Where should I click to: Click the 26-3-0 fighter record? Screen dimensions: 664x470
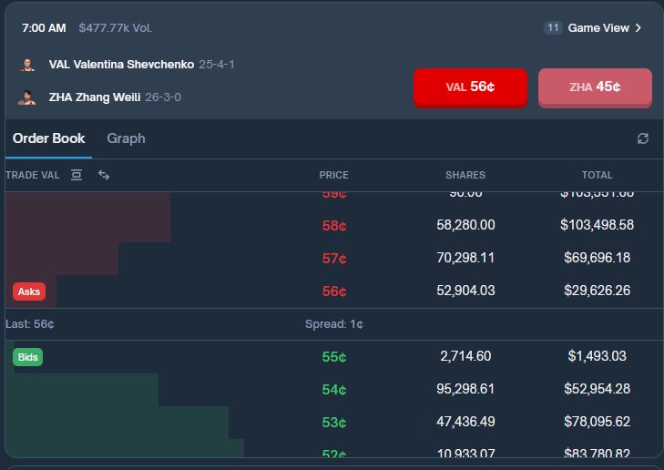[163, 97]
